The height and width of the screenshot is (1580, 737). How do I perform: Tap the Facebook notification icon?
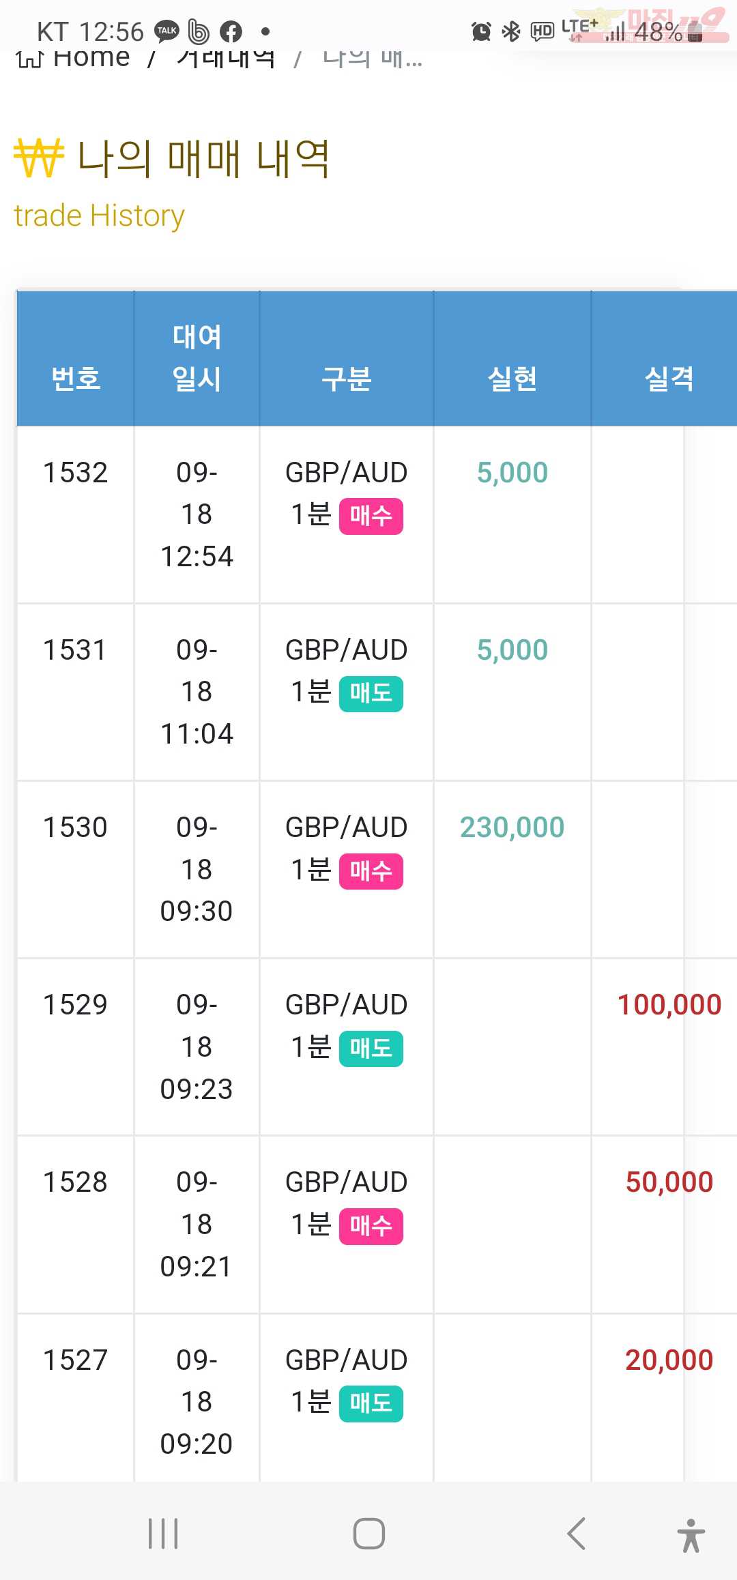point(231,31)
